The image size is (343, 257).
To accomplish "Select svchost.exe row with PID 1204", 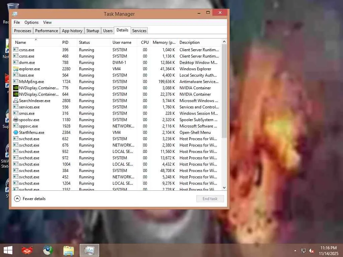I will pos(117,183).
